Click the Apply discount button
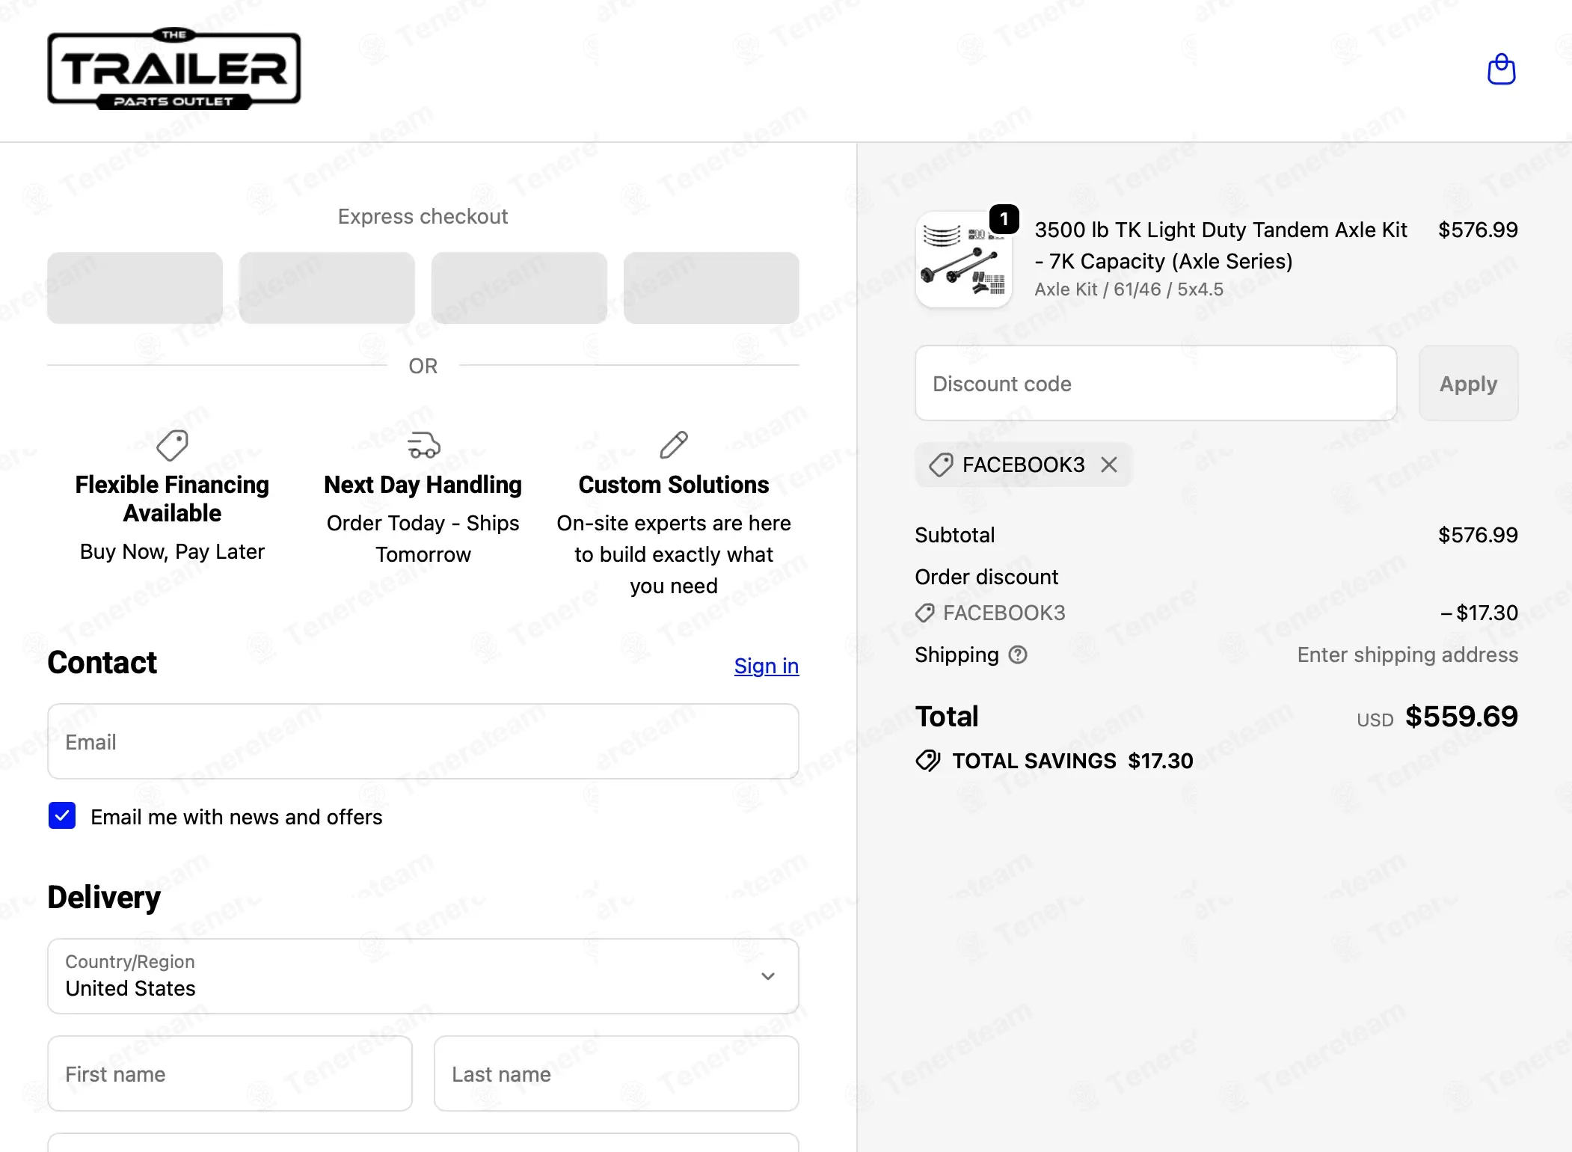Image resolution: width=1572 pixels, height=1152 pixels. click(1468, 383)
